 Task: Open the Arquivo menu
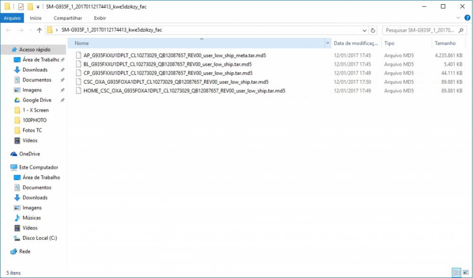(x=12, y=18)
